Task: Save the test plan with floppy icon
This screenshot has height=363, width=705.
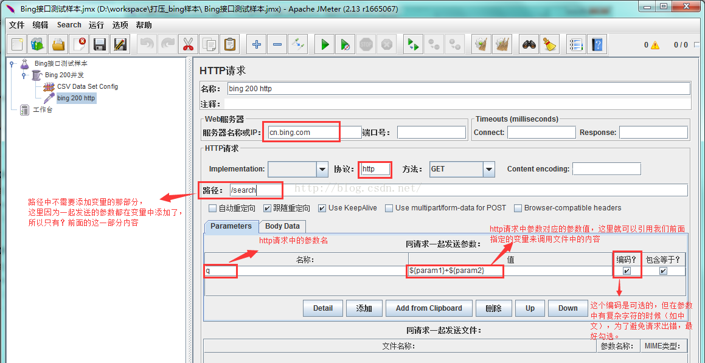Action: click(99, 44)
